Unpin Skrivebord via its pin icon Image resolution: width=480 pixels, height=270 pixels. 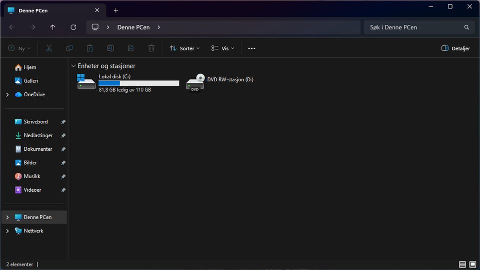click(63, 122)
